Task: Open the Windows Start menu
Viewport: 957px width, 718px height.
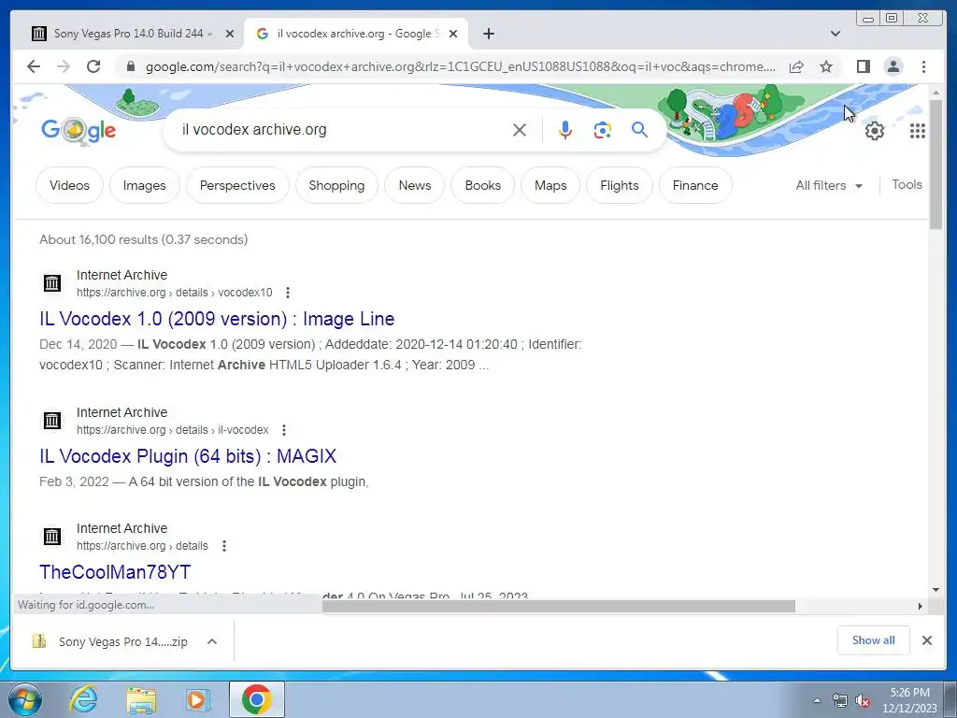Action: (25, 699)
